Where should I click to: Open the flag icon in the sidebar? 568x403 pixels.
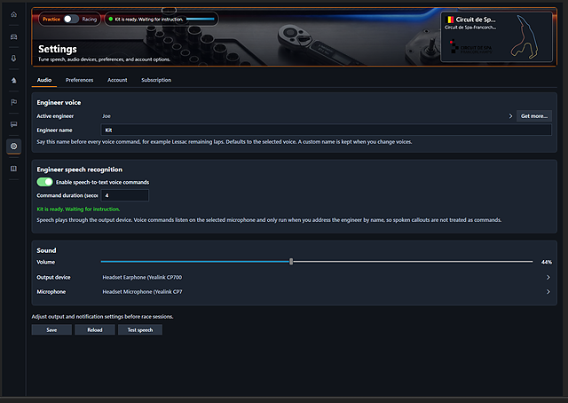click(14, 102)
